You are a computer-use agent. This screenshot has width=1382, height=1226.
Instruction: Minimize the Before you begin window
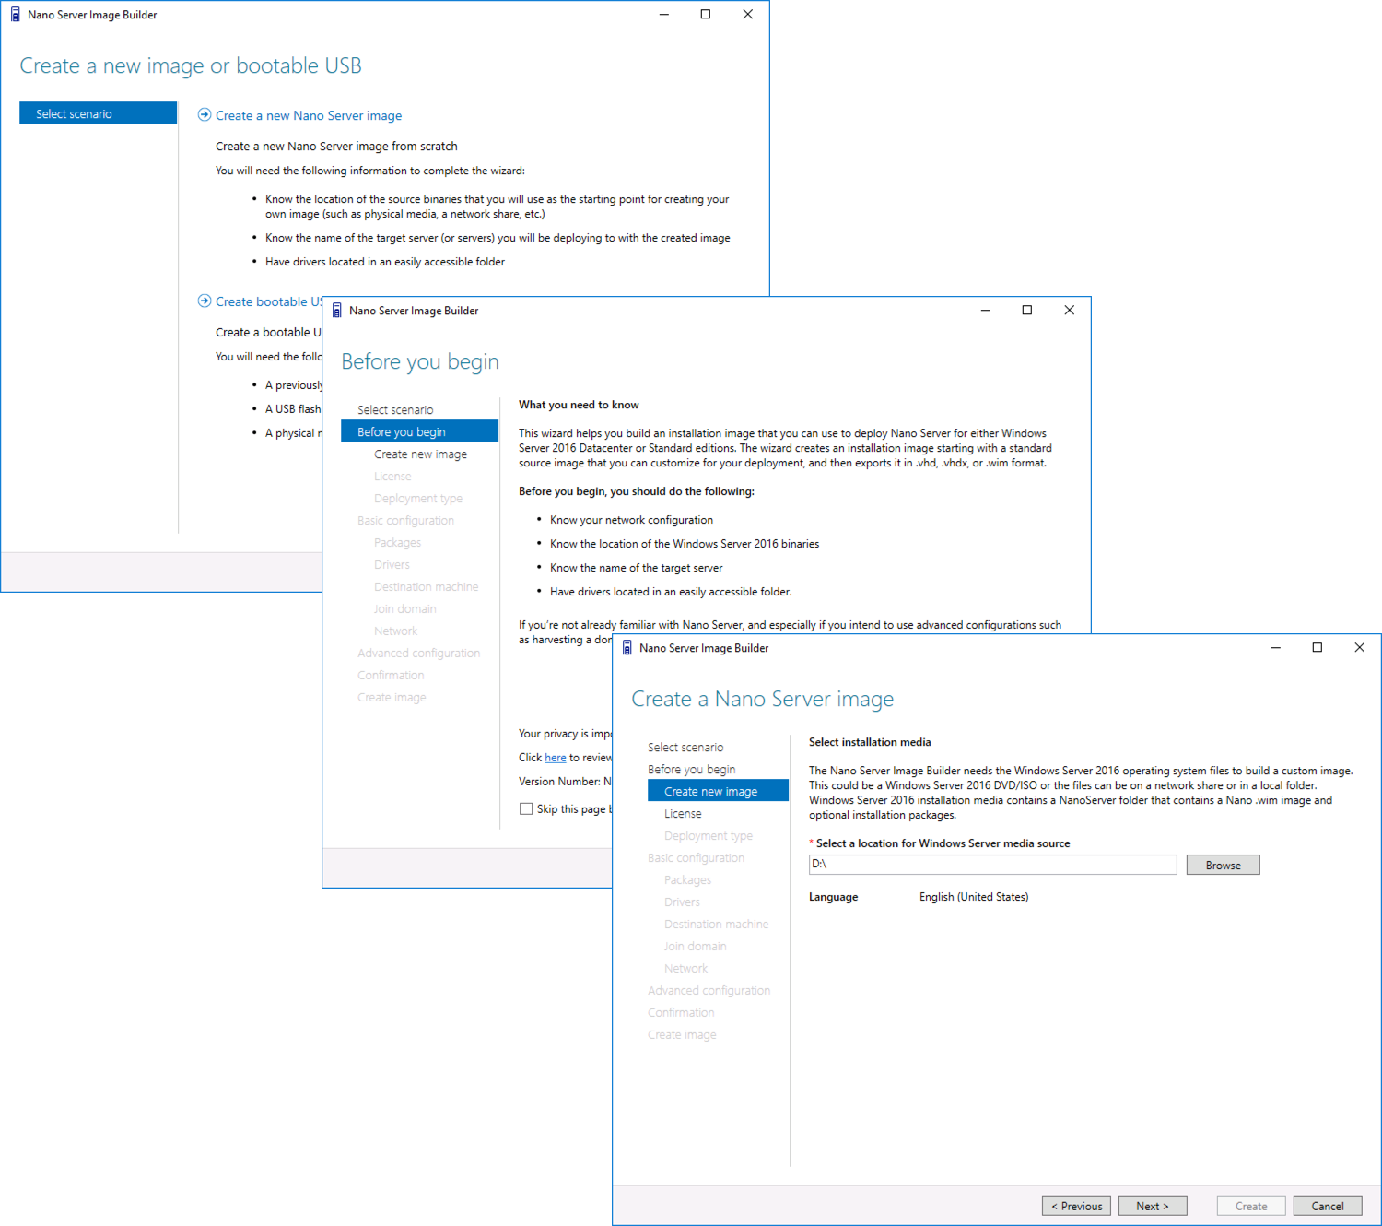(x=986, y=311)
